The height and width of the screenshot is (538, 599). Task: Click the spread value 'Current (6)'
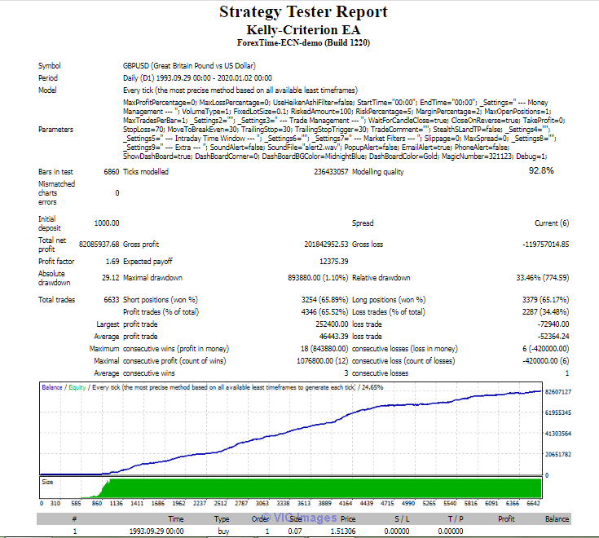552,223
